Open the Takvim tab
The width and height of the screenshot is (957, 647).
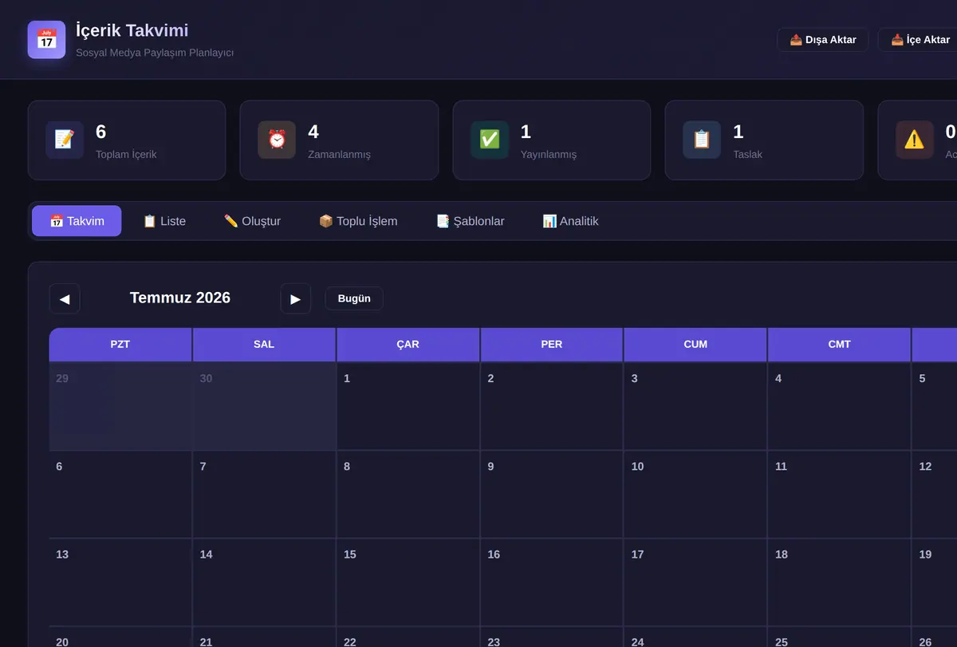77,221
